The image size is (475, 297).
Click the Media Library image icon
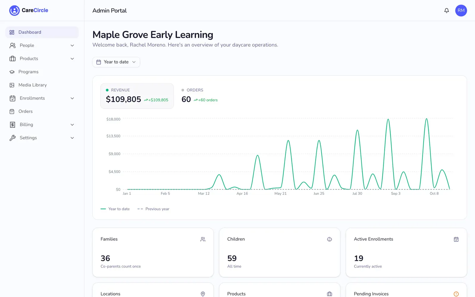[12, 85]
